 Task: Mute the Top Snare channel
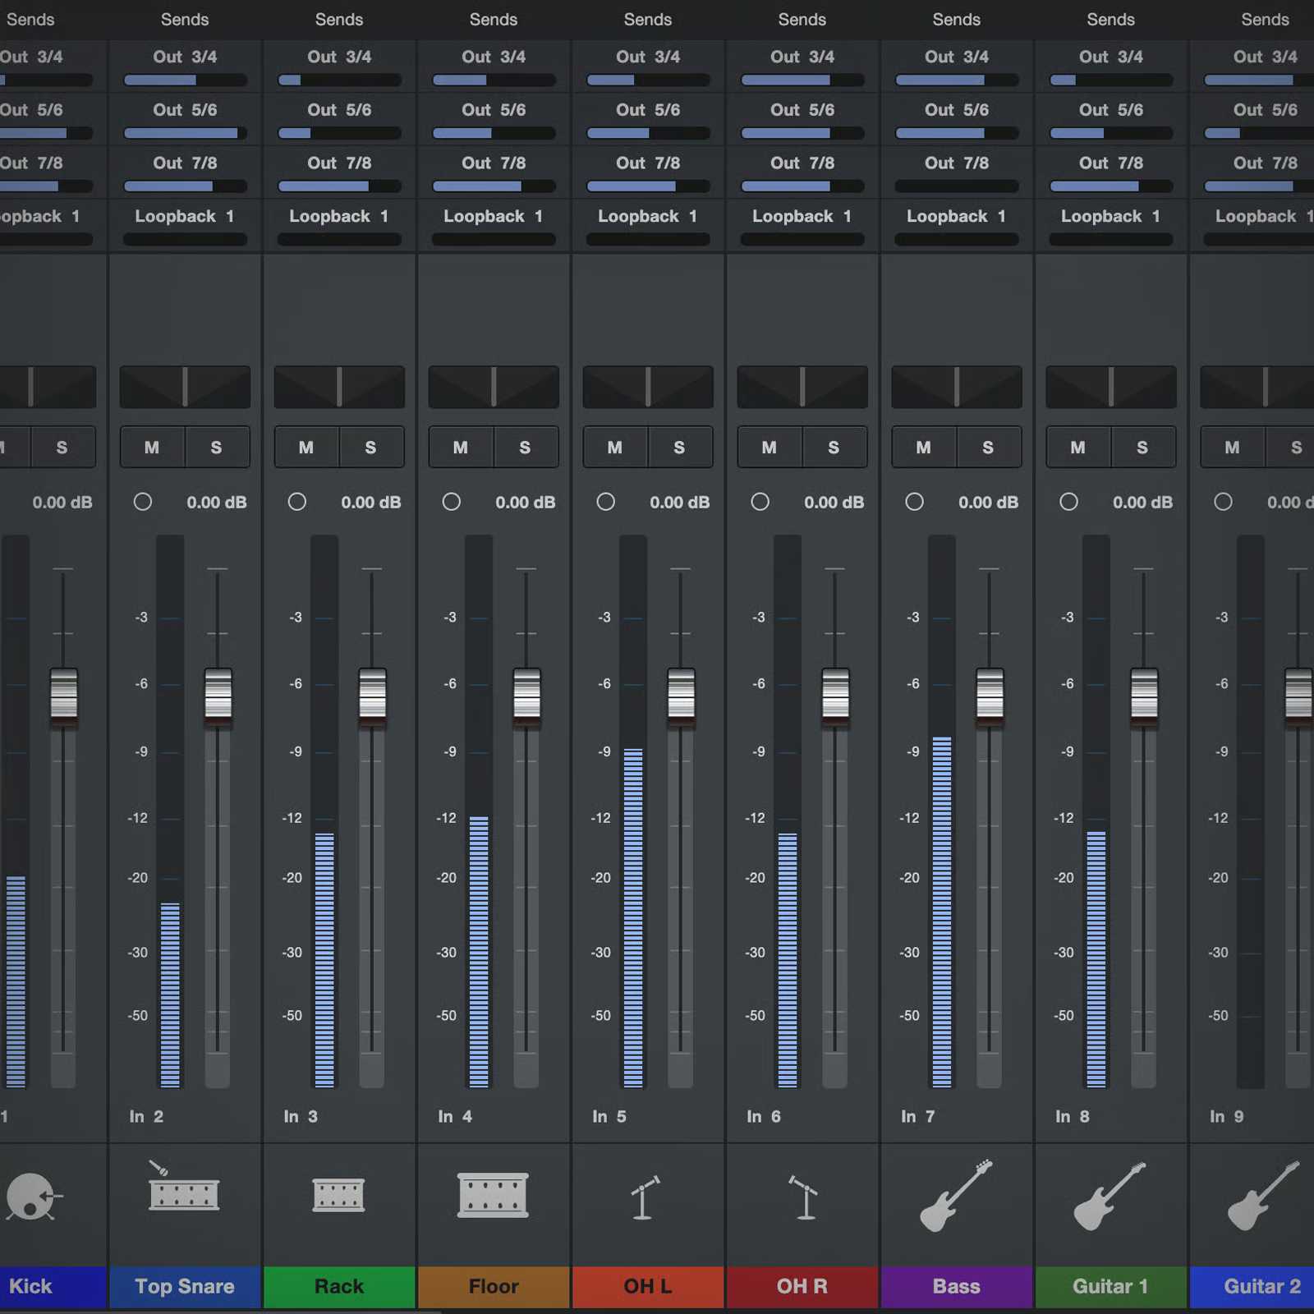click(152, 448)
